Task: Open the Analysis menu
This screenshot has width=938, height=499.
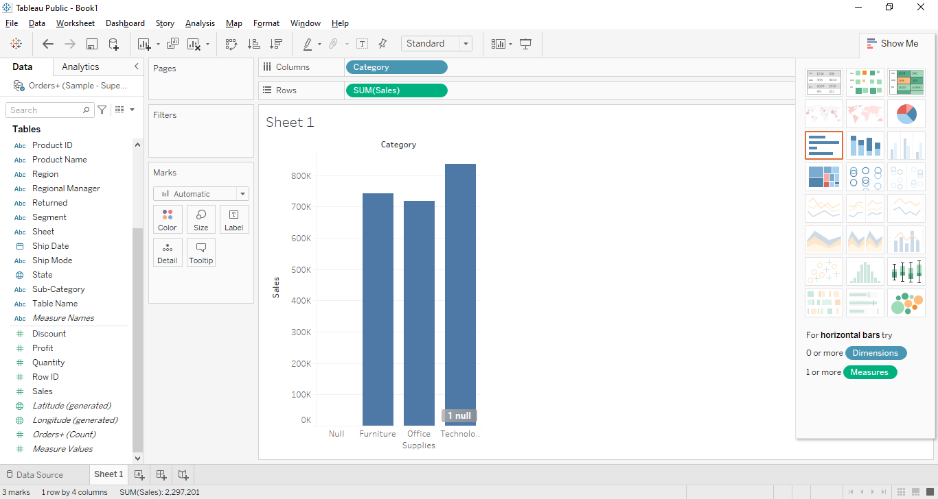Action: coord(200,23)
